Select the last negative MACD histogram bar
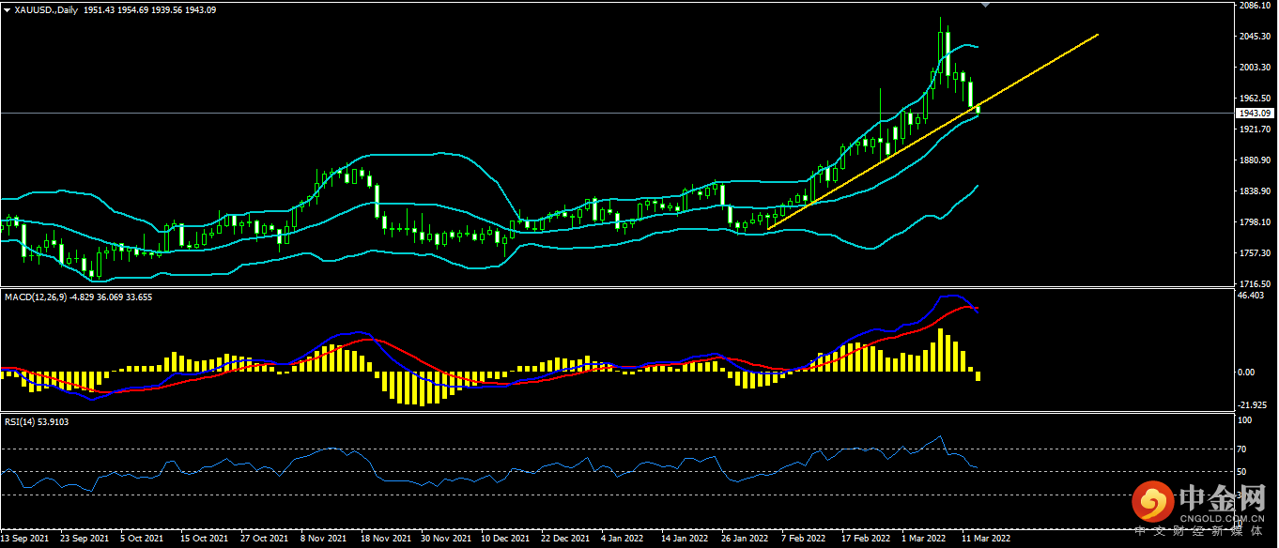The width and height of the screenshot is (1279, 548). (978, 375)
